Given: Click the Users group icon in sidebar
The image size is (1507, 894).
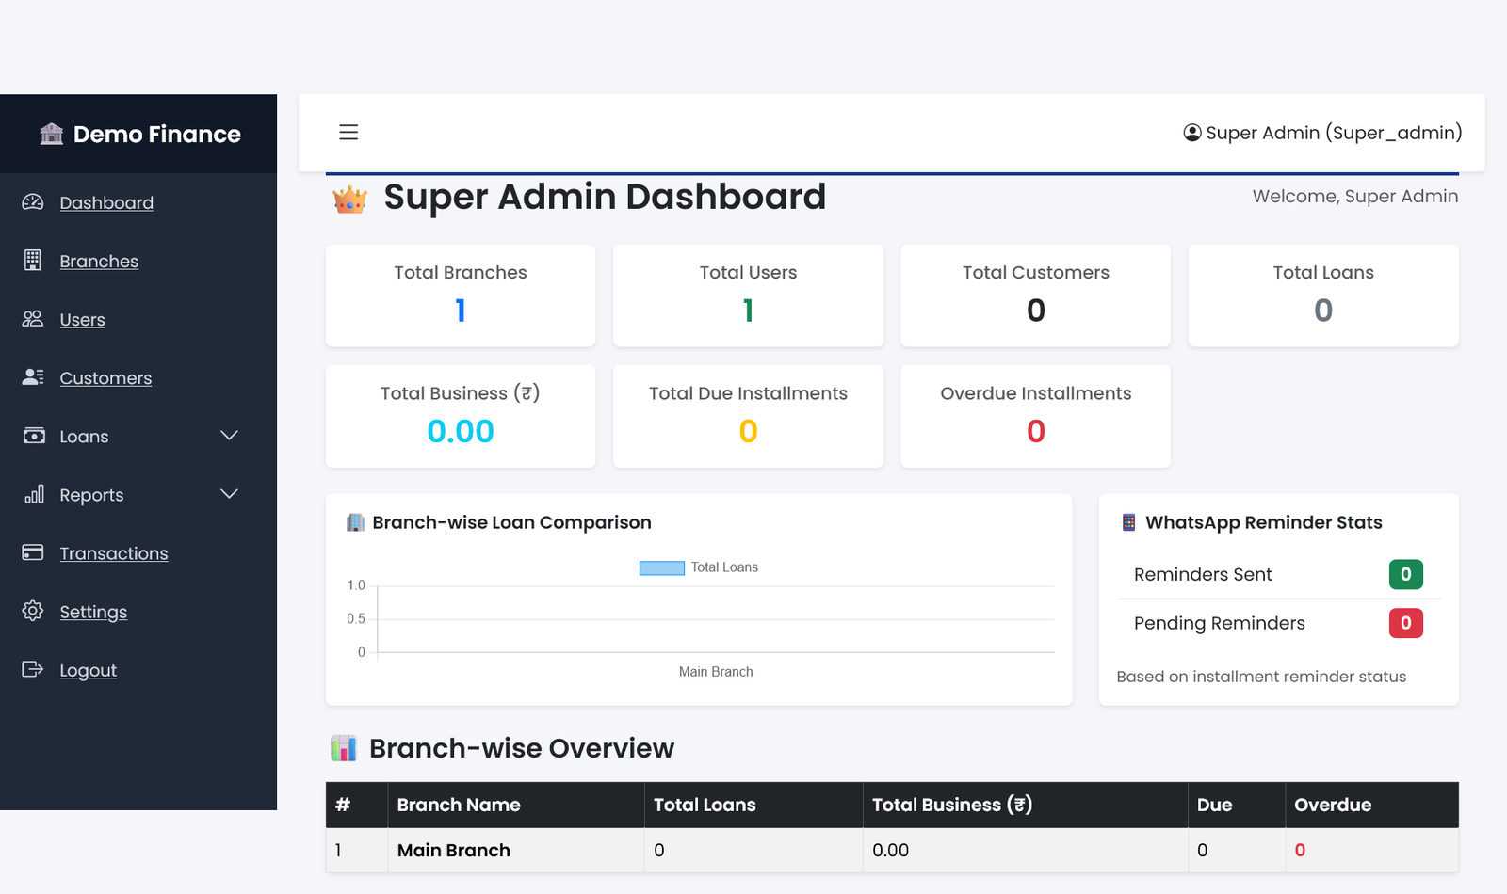Looking at the screenshot, I should (32, 319).
